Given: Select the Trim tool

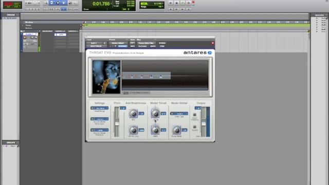Looking at the screenshot, I should pyautogui.click(x=51, y=3).
